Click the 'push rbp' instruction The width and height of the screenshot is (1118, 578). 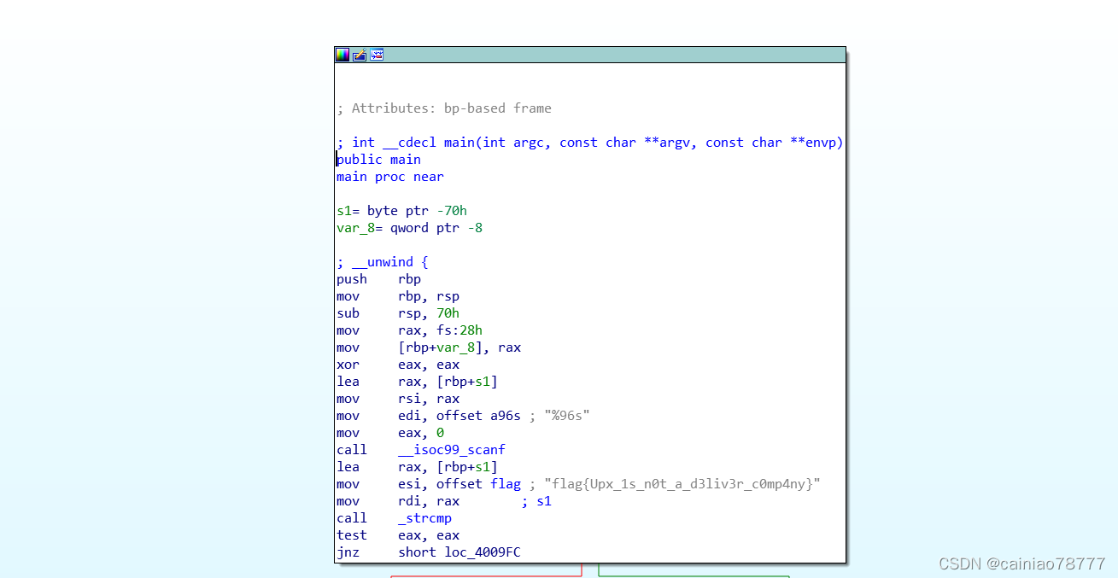(379, 279)
